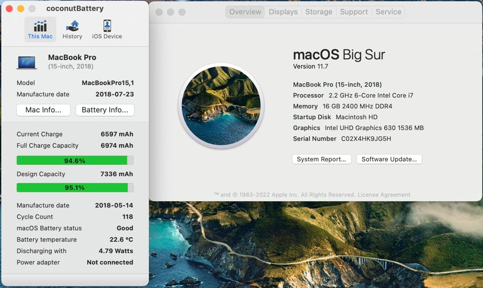
Task: Click the 94.6% charge progress bar
Action: 75,160
